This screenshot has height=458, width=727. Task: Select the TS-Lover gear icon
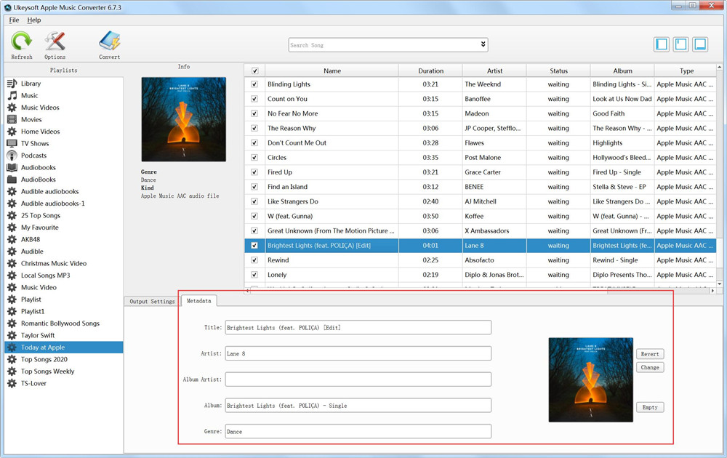[12, 383]
